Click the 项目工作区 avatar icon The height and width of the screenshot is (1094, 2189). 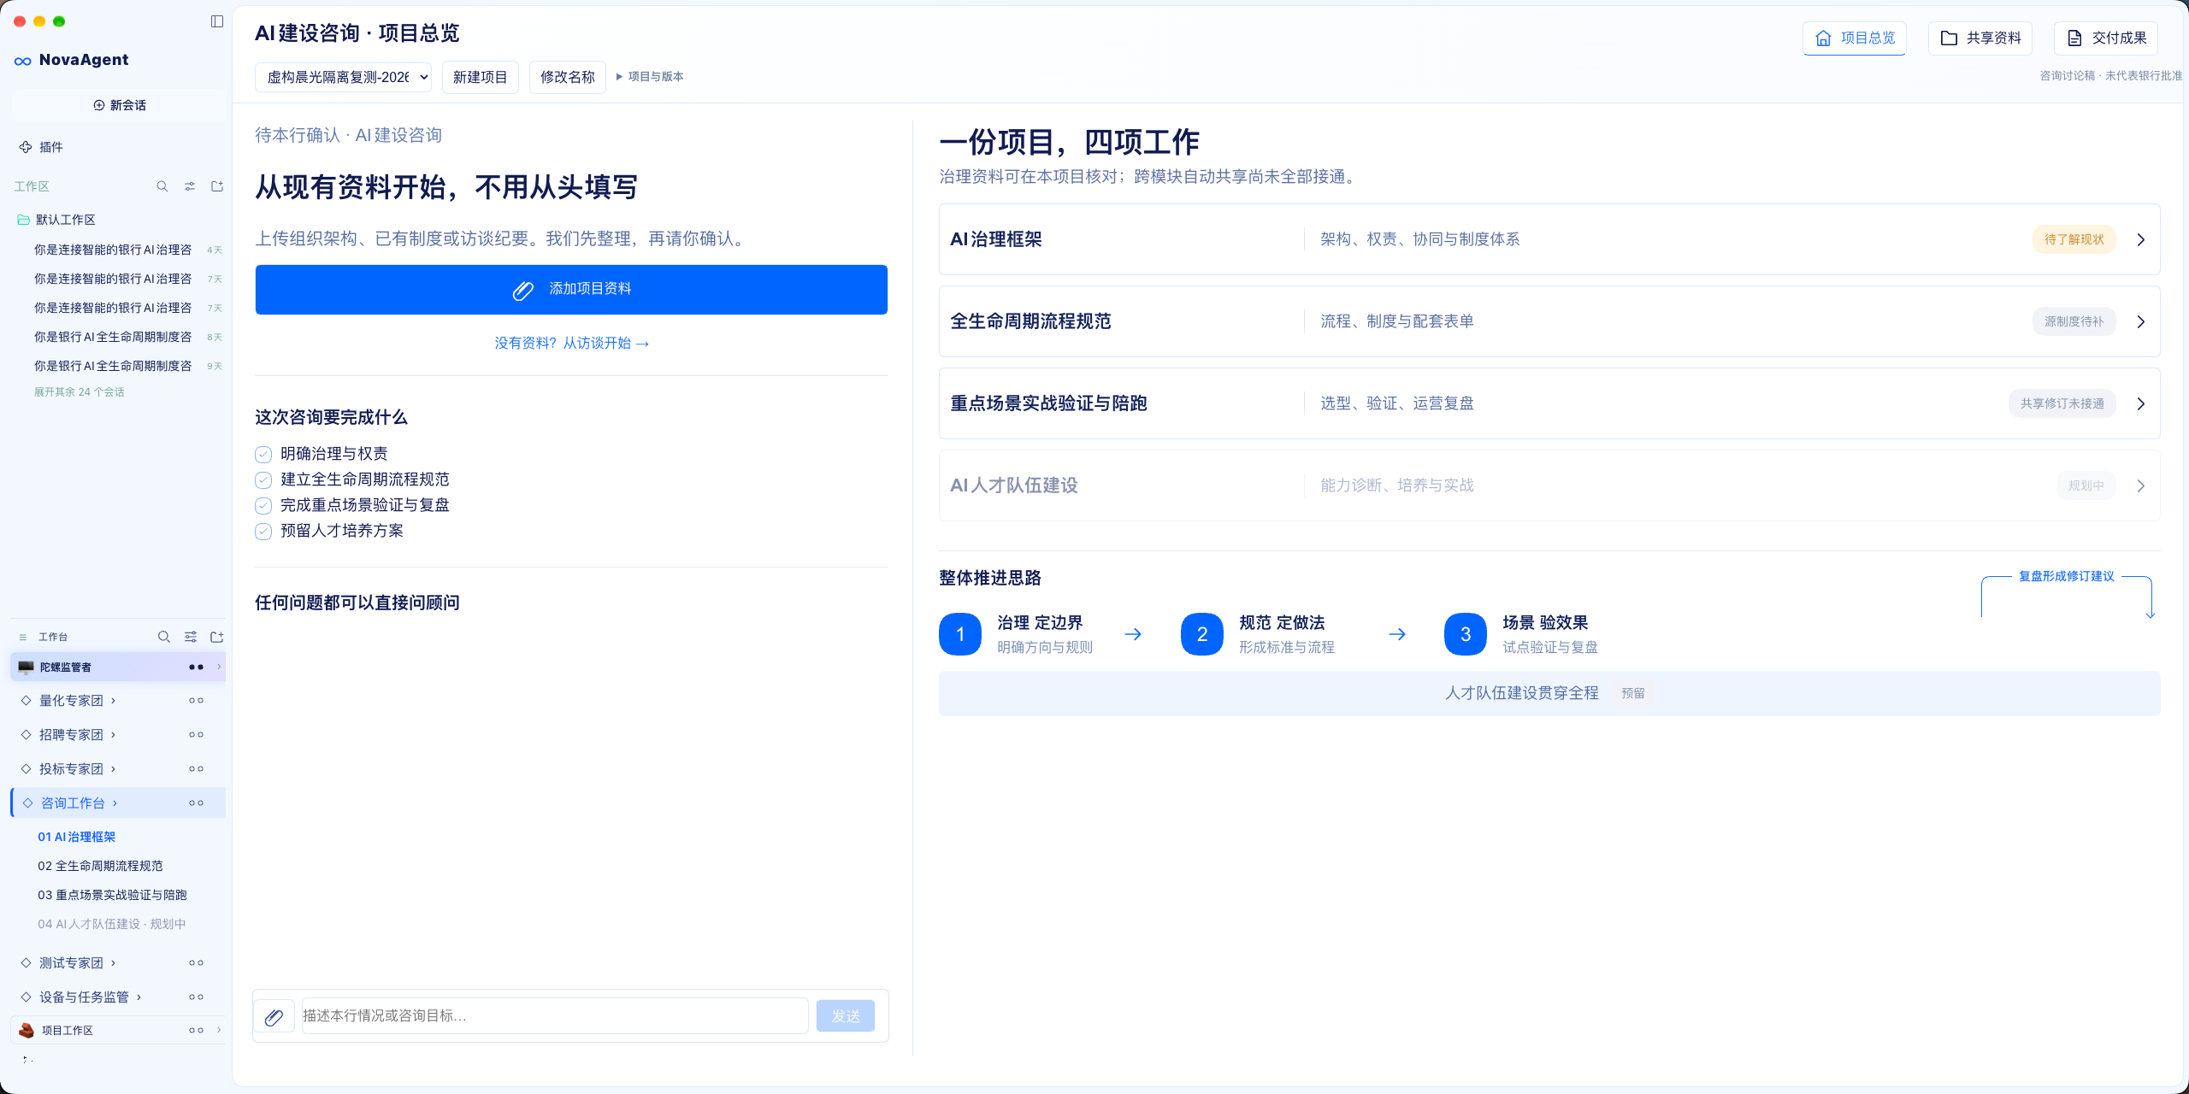(27, 1031)
